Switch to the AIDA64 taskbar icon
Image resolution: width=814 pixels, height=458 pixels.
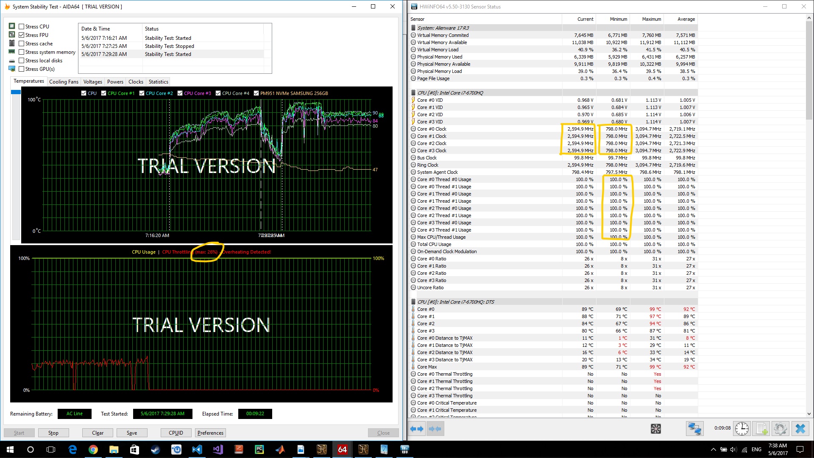point(342,450)
